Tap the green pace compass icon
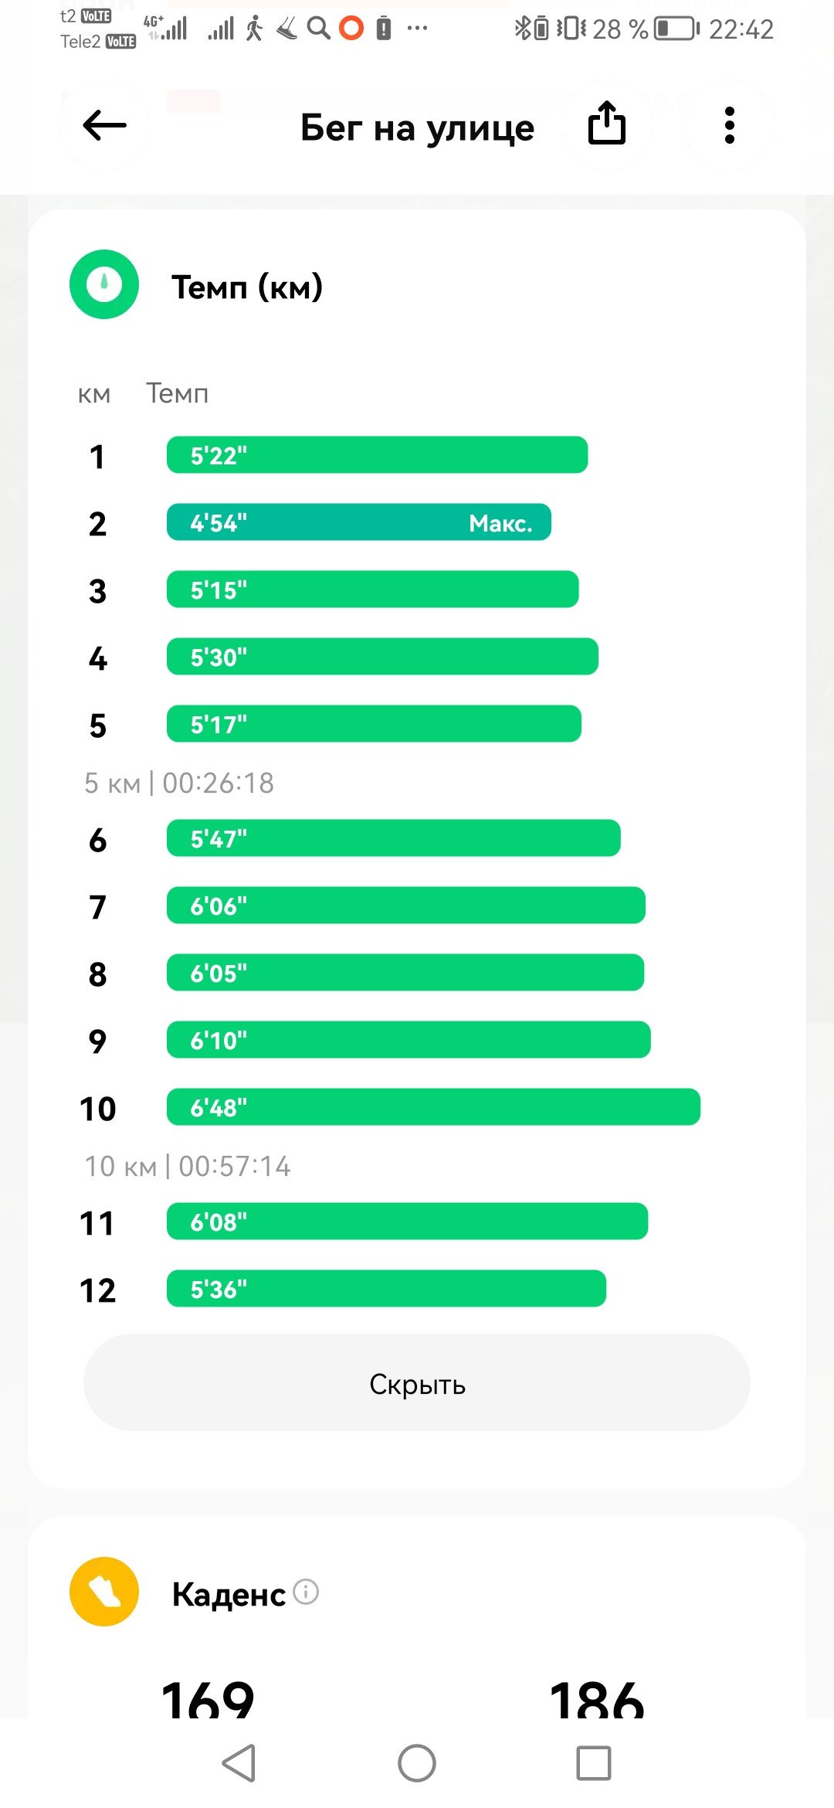 point(104,284)
